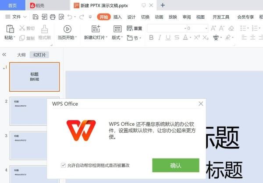Click the Print icon
The image size is (263, 183).
53,17
